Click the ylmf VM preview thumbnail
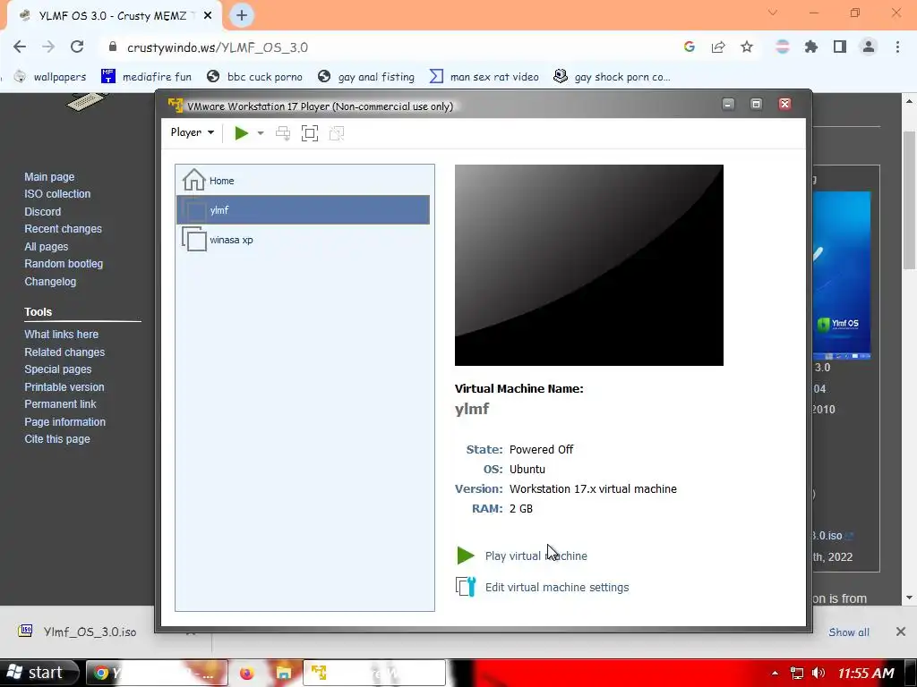The width and height of the screenshot is (917, 687). [x=589, y=265]
